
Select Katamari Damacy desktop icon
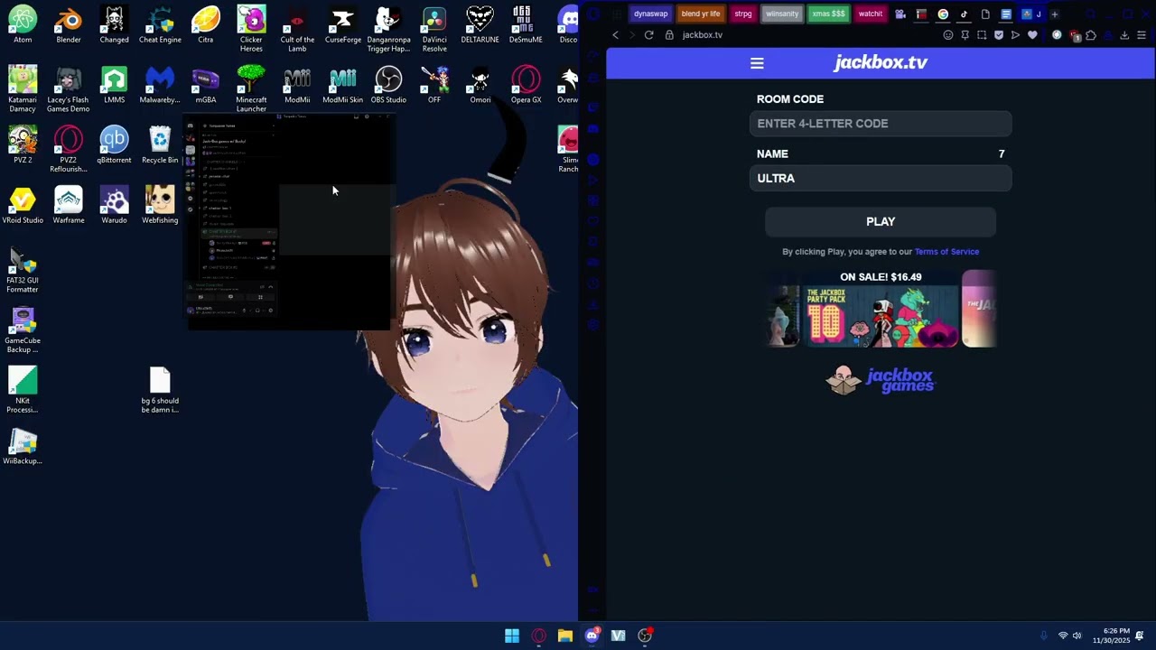coord(23,88)
